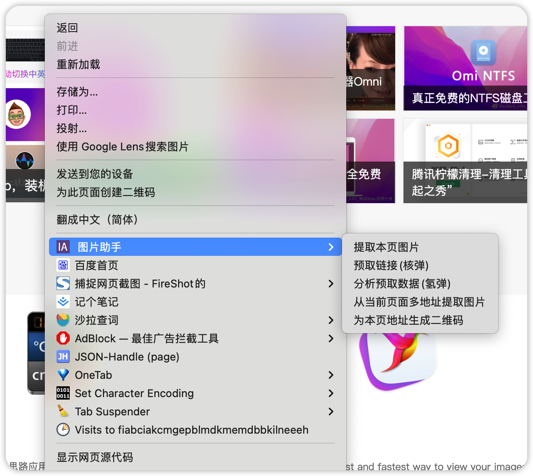
Task: Click the FireShot S icon
Action: (63, 283)
